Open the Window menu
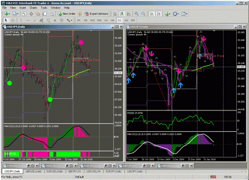The width and height of the screenshot is (249, 180). 56,8
